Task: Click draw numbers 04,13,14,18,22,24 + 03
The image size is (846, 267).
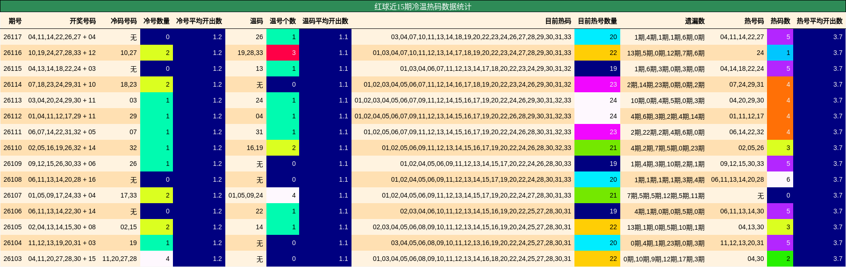Action: coord(62,68)
